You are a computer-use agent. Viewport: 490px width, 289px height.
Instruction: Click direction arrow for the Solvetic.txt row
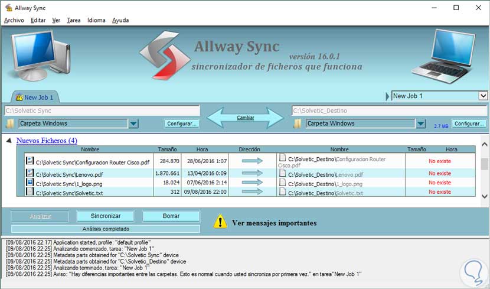pos(252,191)
